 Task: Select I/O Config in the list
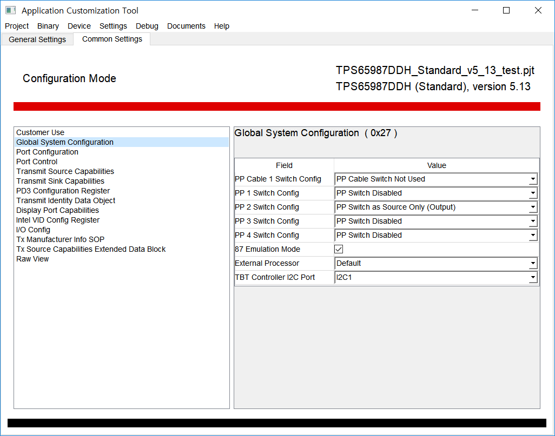click(x=122, y=230)
